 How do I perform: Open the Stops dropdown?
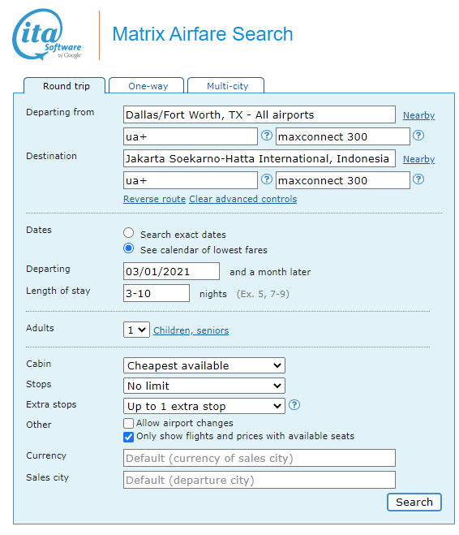pos(204,386)
